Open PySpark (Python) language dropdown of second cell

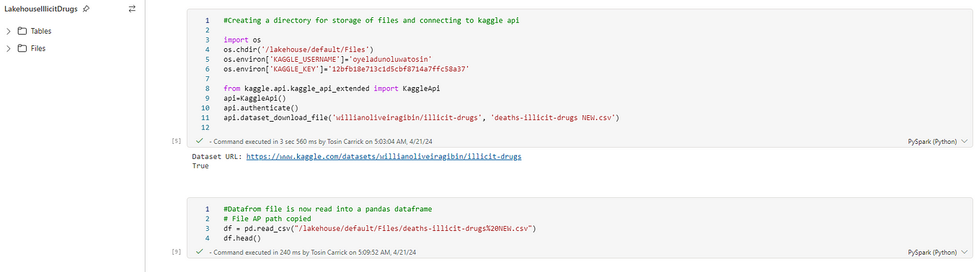(x=937, y=253)
